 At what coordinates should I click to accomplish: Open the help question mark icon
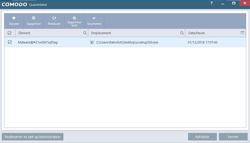tap(211, 3)
